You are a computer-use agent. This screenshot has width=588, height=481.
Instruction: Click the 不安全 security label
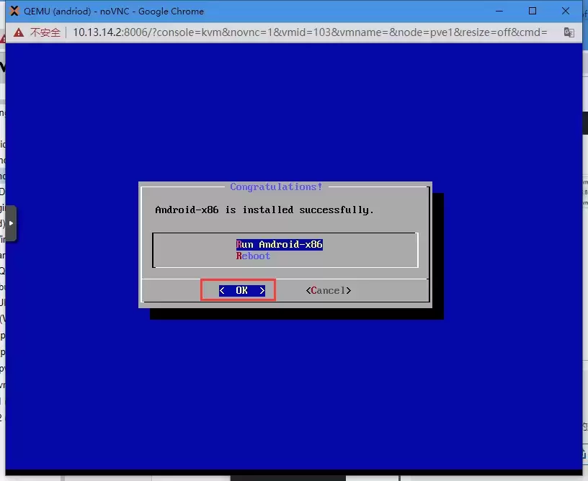(45, 32)
